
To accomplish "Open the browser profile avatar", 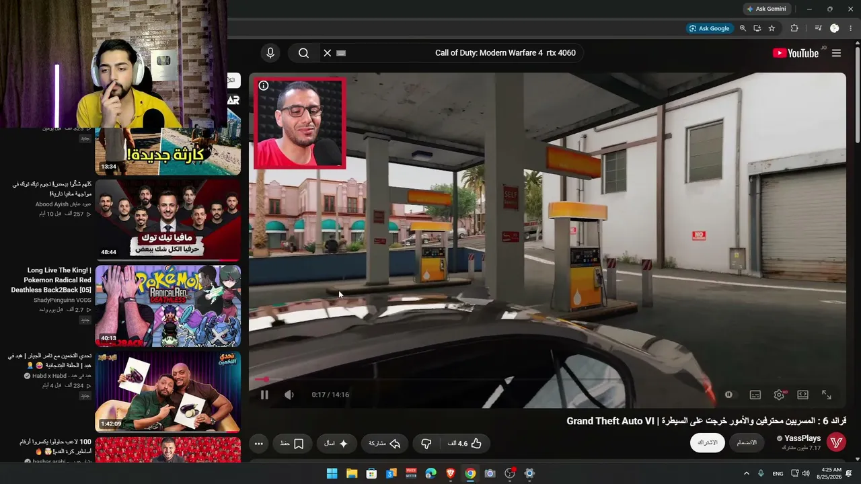I will point(835,28).
